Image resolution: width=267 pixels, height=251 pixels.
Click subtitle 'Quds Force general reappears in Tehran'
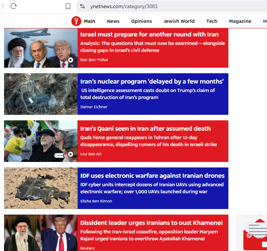[x=149, y=141]
